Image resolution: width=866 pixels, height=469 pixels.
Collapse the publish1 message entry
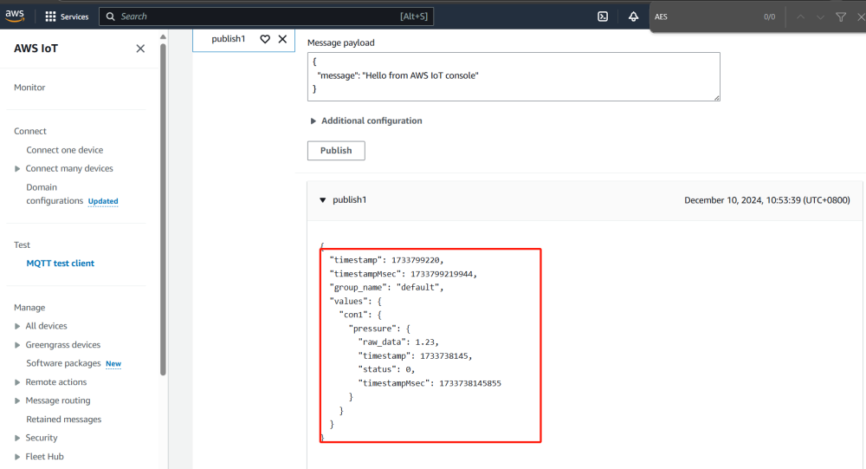tap(322, 199)
